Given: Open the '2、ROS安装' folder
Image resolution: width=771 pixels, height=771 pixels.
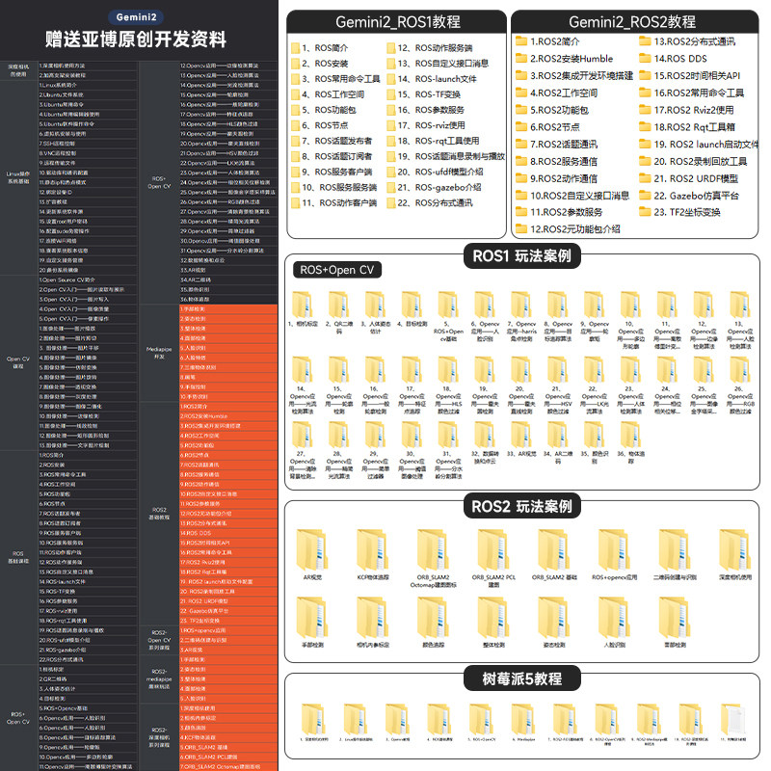Looking at the screenshot, I should coord(320,64).
